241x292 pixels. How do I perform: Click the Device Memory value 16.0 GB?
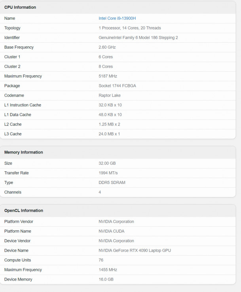pyautogui.click(x=106, y=279)
